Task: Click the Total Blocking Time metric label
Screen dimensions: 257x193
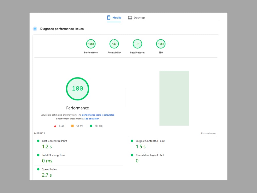Action: click(54, 155)
